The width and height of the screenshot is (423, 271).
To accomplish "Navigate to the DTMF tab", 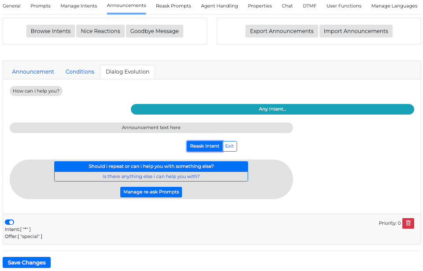I will [309, 6].
